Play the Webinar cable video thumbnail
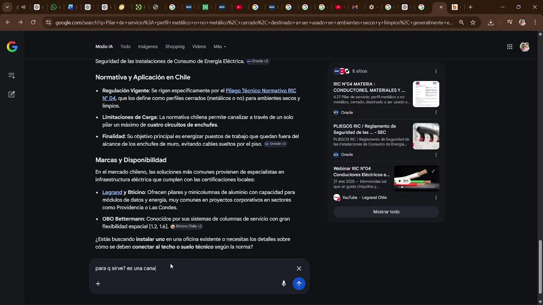543x305 pixels. (417, 178)
